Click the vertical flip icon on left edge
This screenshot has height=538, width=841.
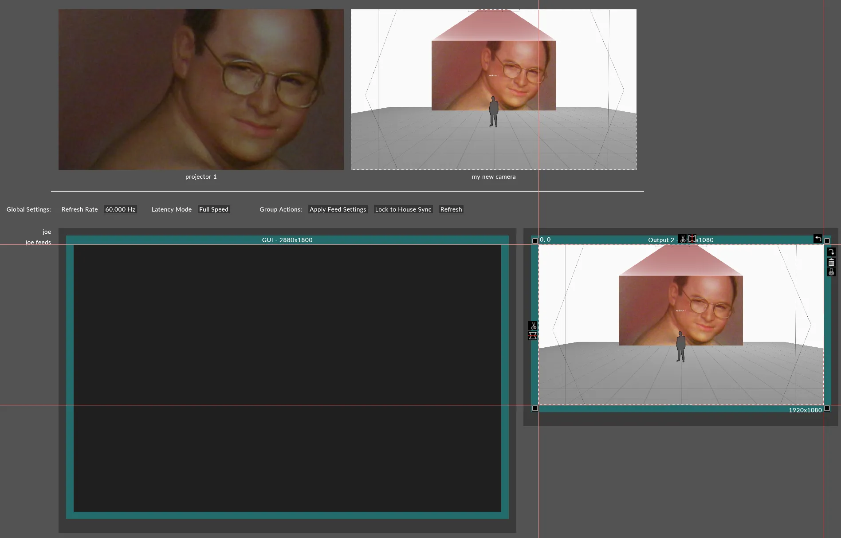tap(533, 336)
